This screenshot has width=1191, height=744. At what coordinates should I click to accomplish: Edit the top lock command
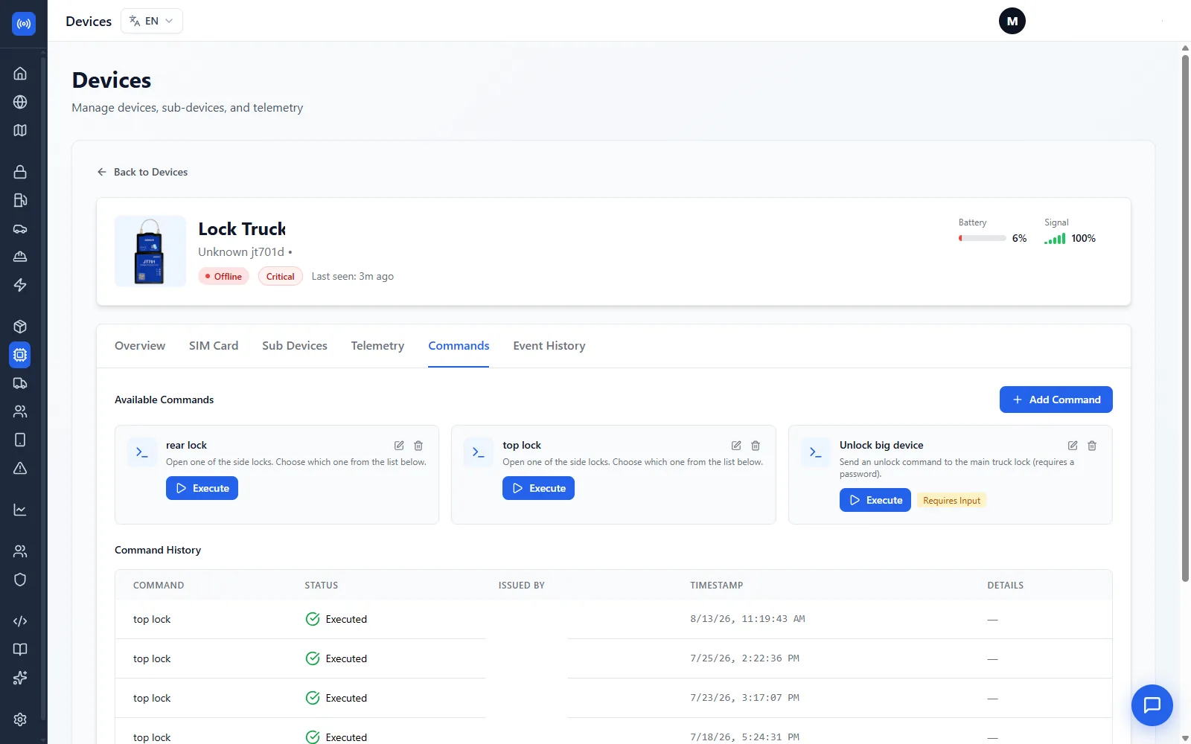coord(736,446)
